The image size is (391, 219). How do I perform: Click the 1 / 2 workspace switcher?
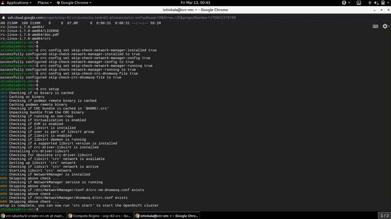[x=384, y=215]
